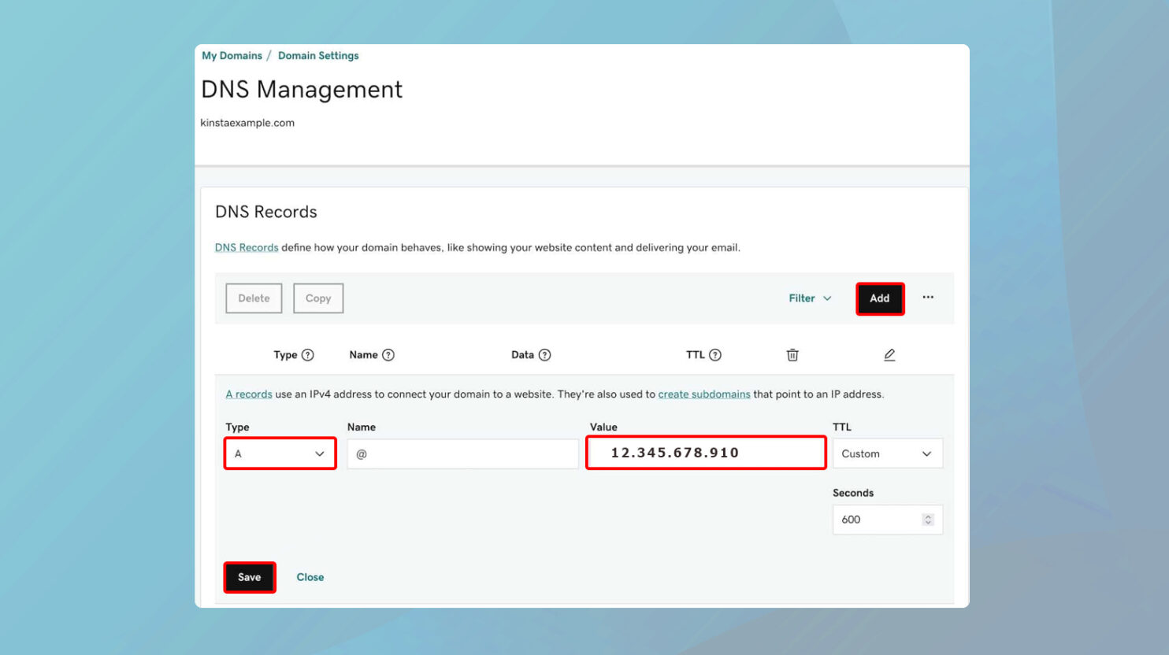
Task: Click the help icon next to TTL
Action: (718, 354)
